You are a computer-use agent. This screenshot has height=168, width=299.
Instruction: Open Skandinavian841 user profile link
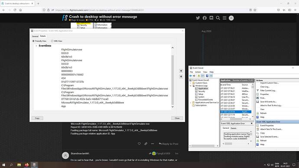point(80,154)
